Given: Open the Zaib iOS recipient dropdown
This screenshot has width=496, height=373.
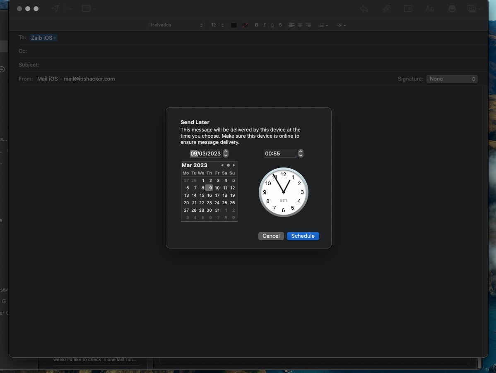Looking at the screenshot, I should coord(43,38).
